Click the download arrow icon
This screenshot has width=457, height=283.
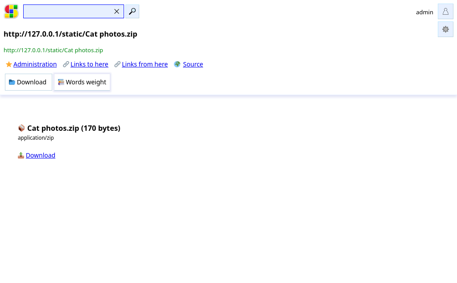(21, 155)
